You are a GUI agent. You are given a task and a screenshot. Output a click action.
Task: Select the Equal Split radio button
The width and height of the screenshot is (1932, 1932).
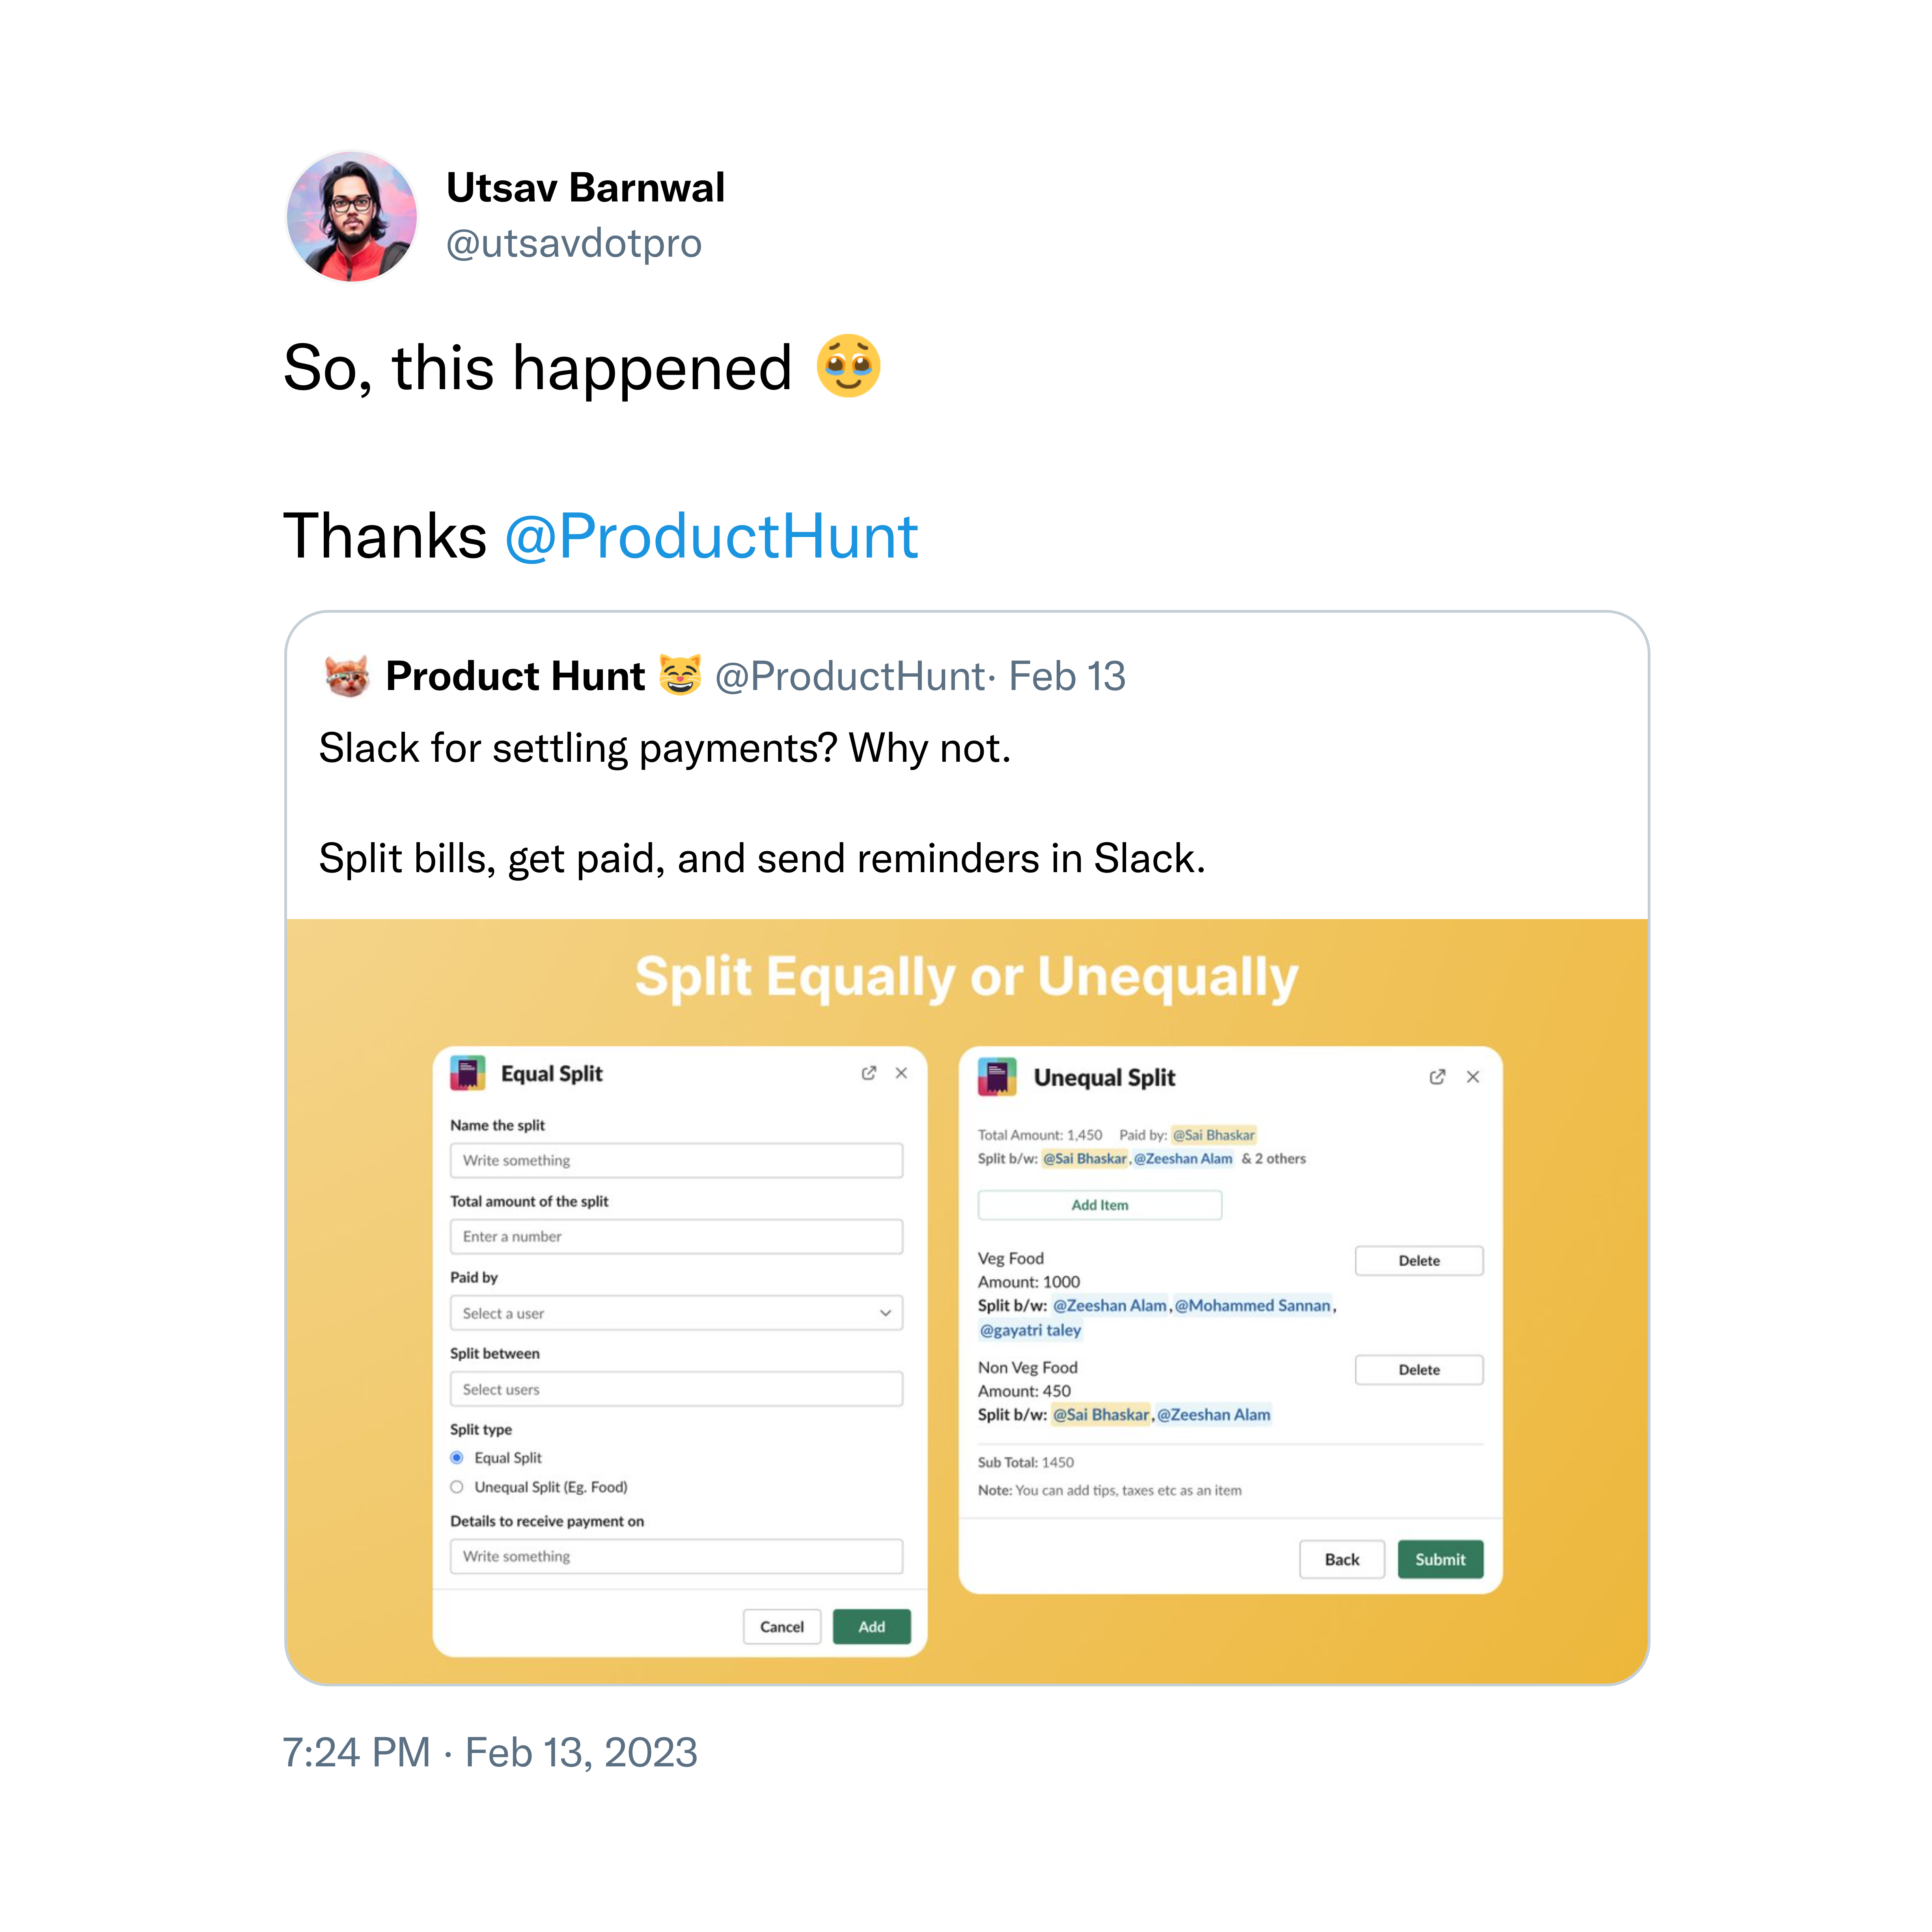(457, 1458)
